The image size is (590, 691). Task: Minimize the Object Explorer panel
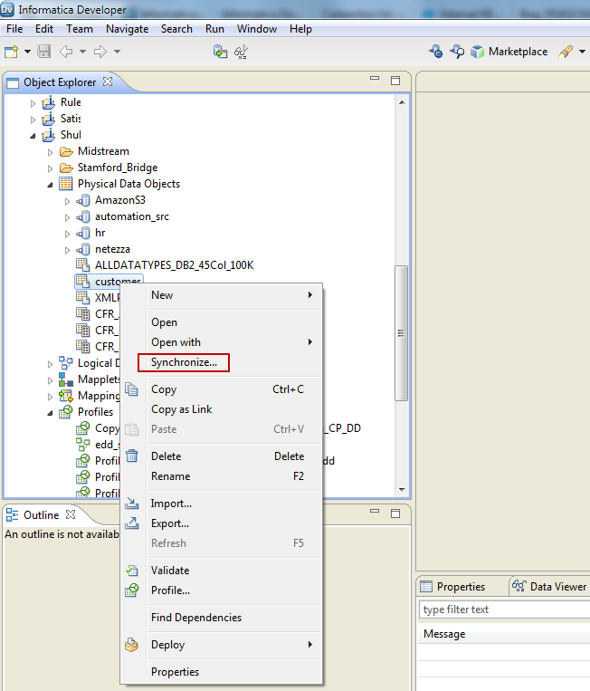pyautogui.click(x=376, y=81)
